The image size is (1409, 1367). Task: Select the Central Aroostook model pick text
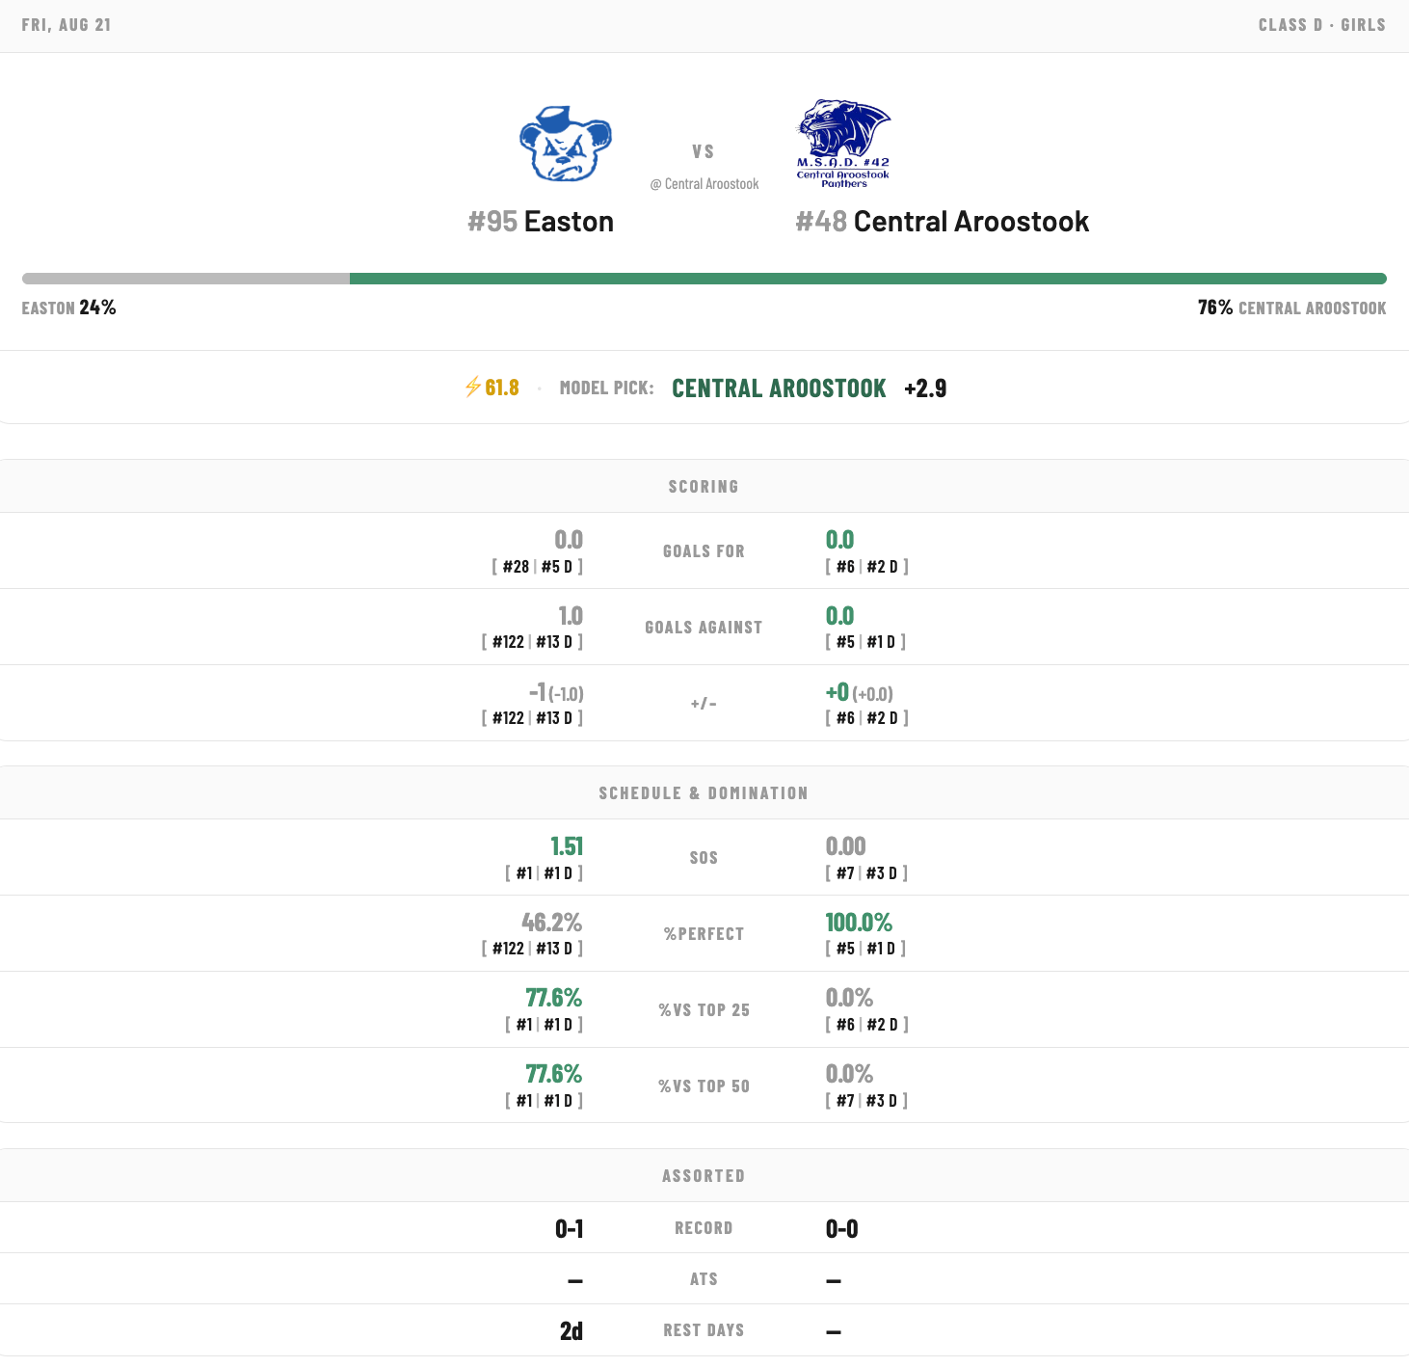tap(779, 389)
